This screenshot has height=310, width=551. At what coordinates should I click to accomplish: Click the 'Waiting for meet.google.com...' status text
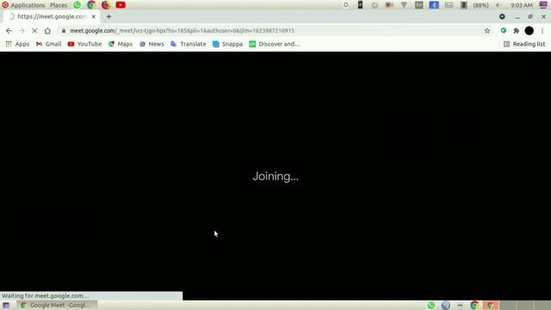(x=46, y=295)
